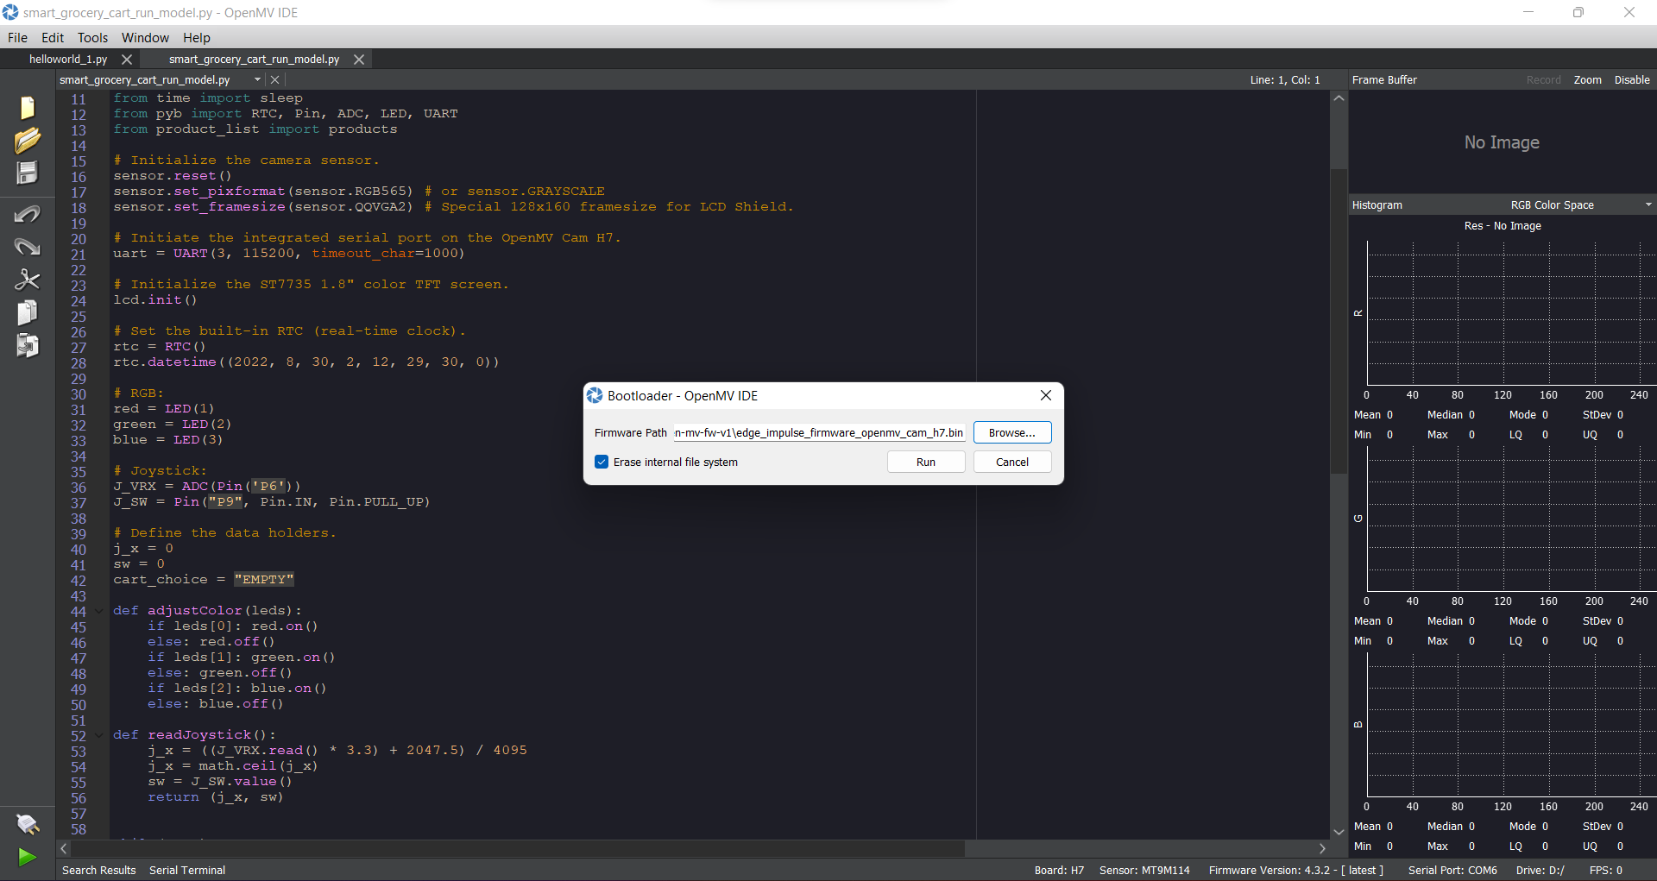
Task: Open the Tools menu
Action: (x=92, y=38)
